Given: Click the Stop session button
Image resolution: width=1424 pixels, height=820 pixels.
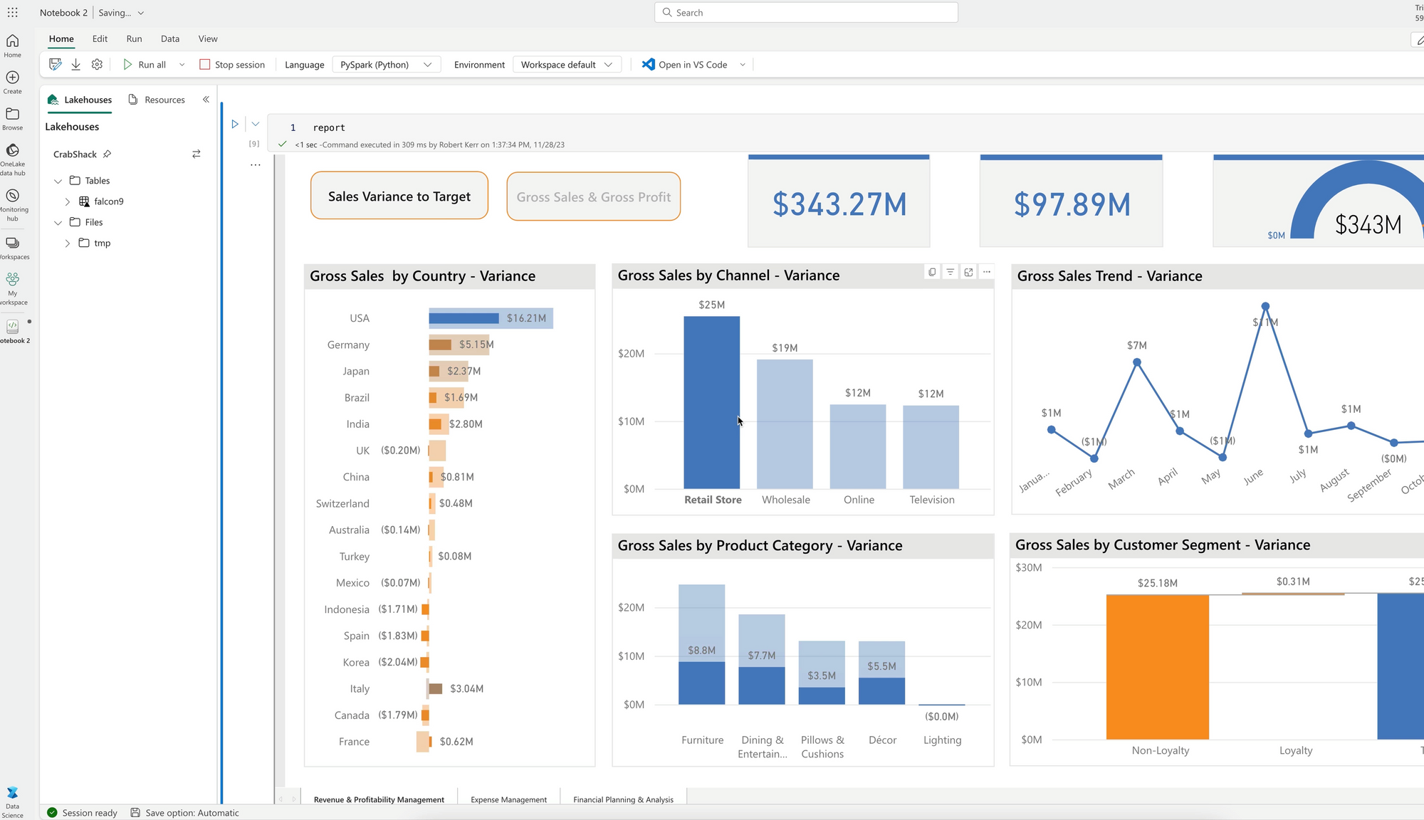Looking at the screenshot, I should [233, 65].
